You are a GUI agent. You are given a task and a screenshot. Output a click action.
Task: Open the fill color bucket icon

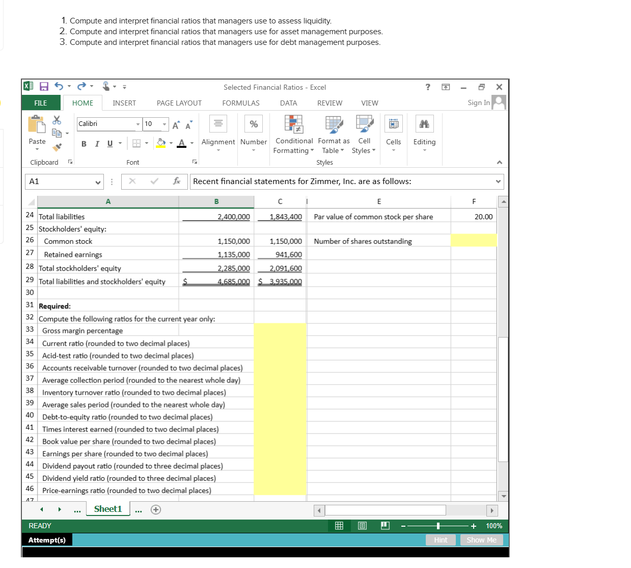pos(160,143)
